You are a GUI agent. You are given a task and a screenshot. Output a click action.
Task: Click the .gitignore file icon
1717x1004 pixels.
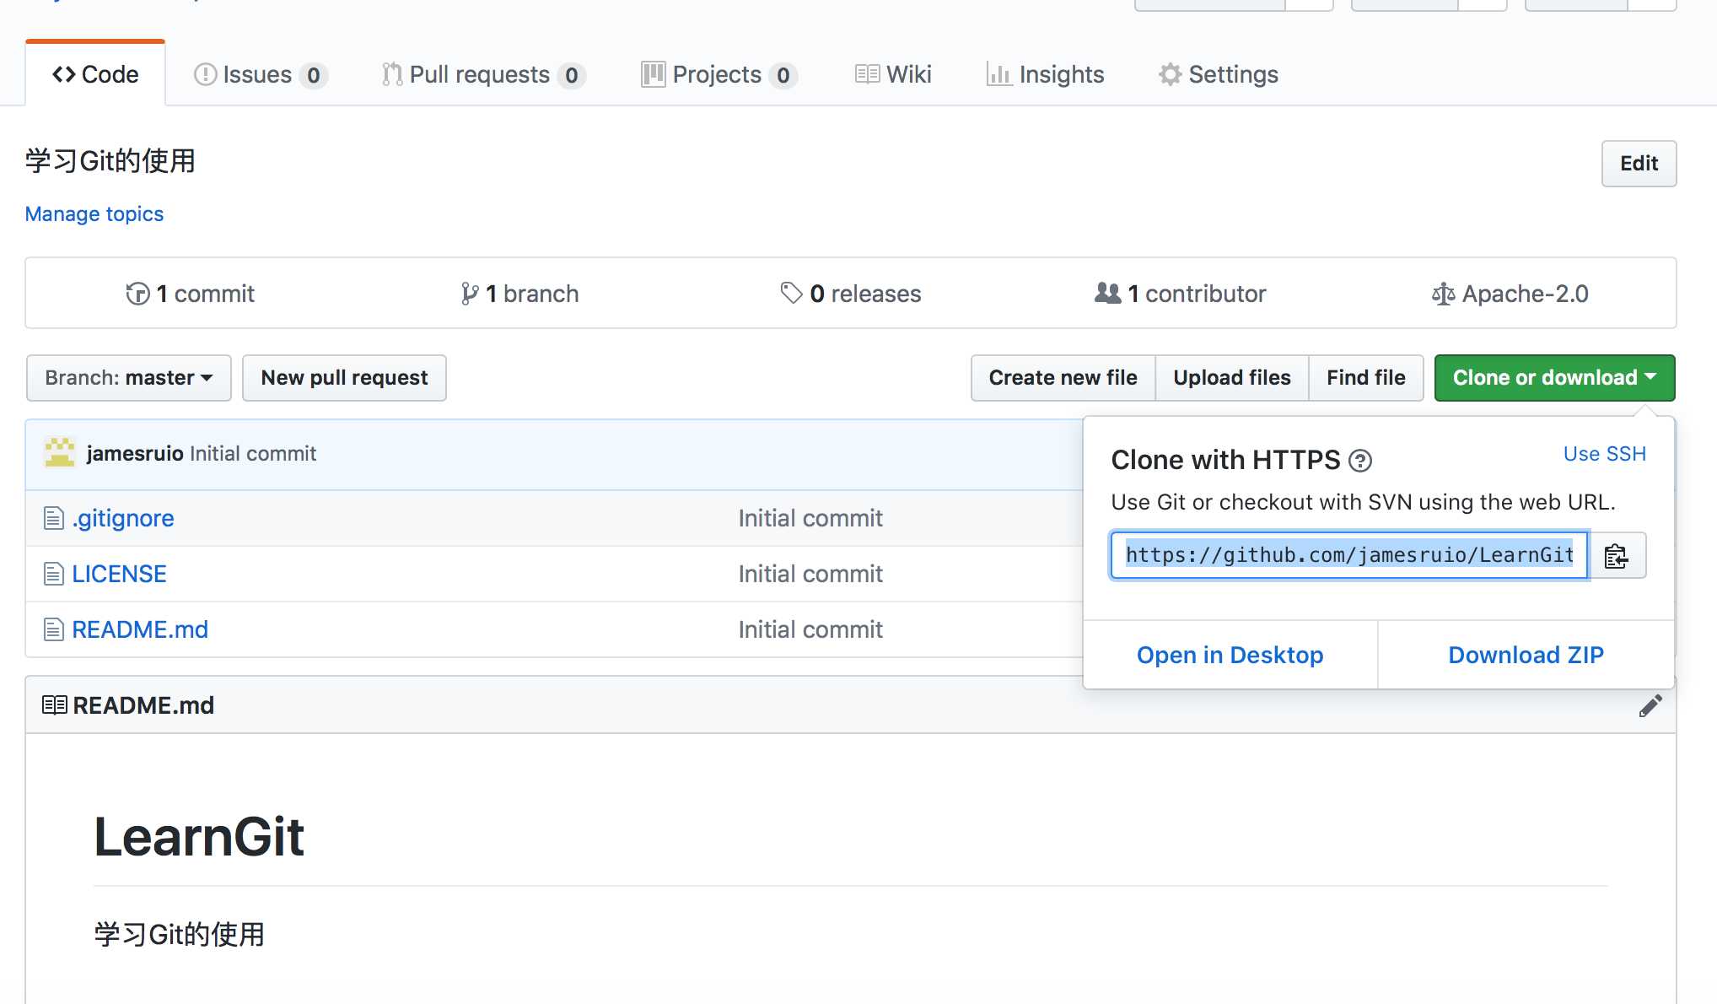pyautogui.click(x=54, y=518)
